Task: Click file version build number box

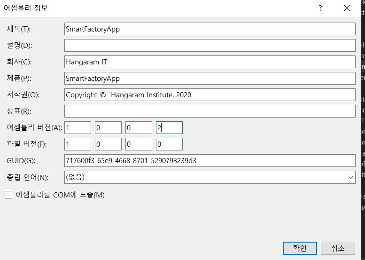Action: point(139,144)
